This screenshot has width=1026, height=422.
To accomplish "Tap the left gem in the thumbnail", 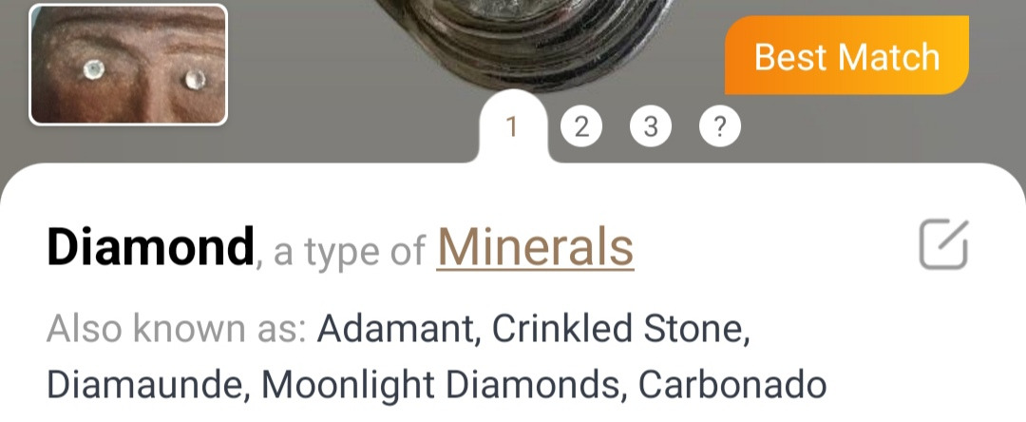I will (x=93, y=69).
